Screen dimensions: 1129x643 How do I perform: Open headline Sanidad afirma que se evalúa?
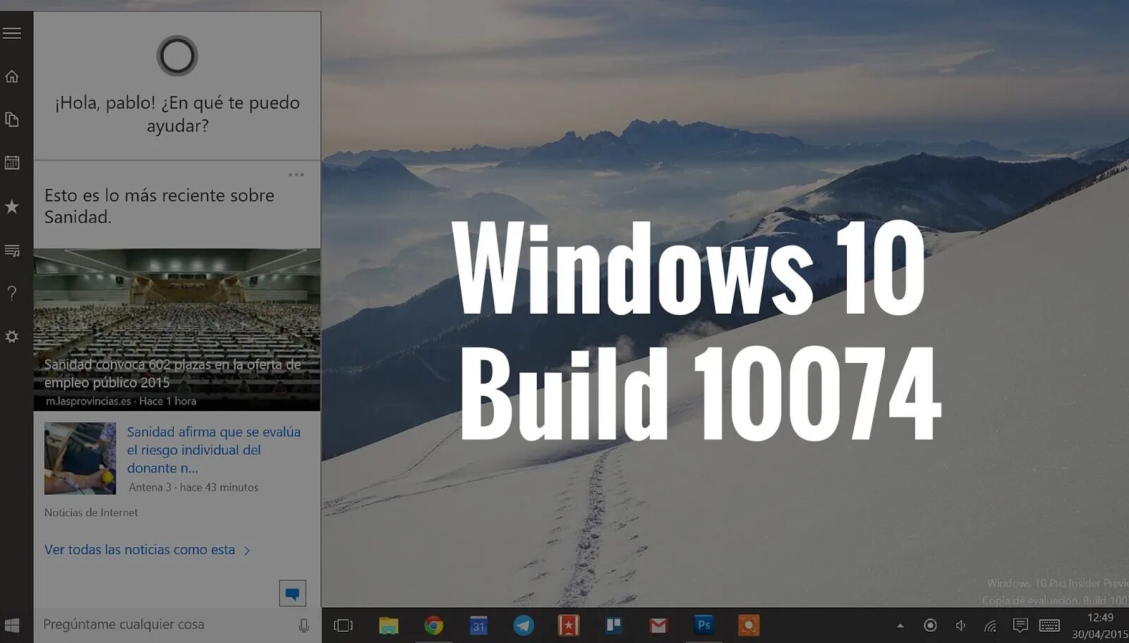point(214,450)
